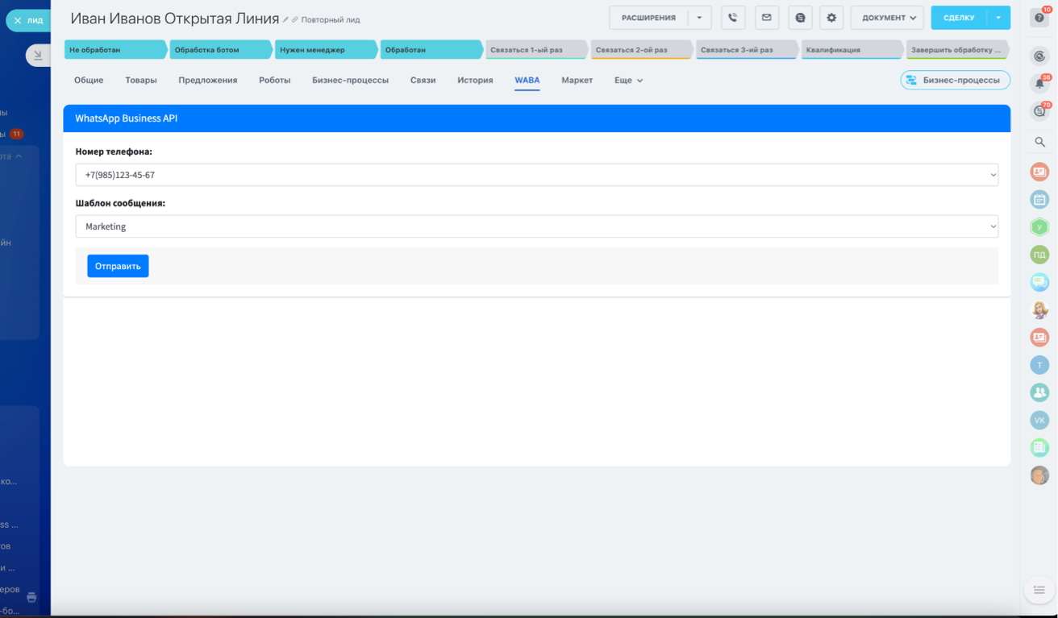Set stage to Связаться 1-ый раз

coord(536,50)
